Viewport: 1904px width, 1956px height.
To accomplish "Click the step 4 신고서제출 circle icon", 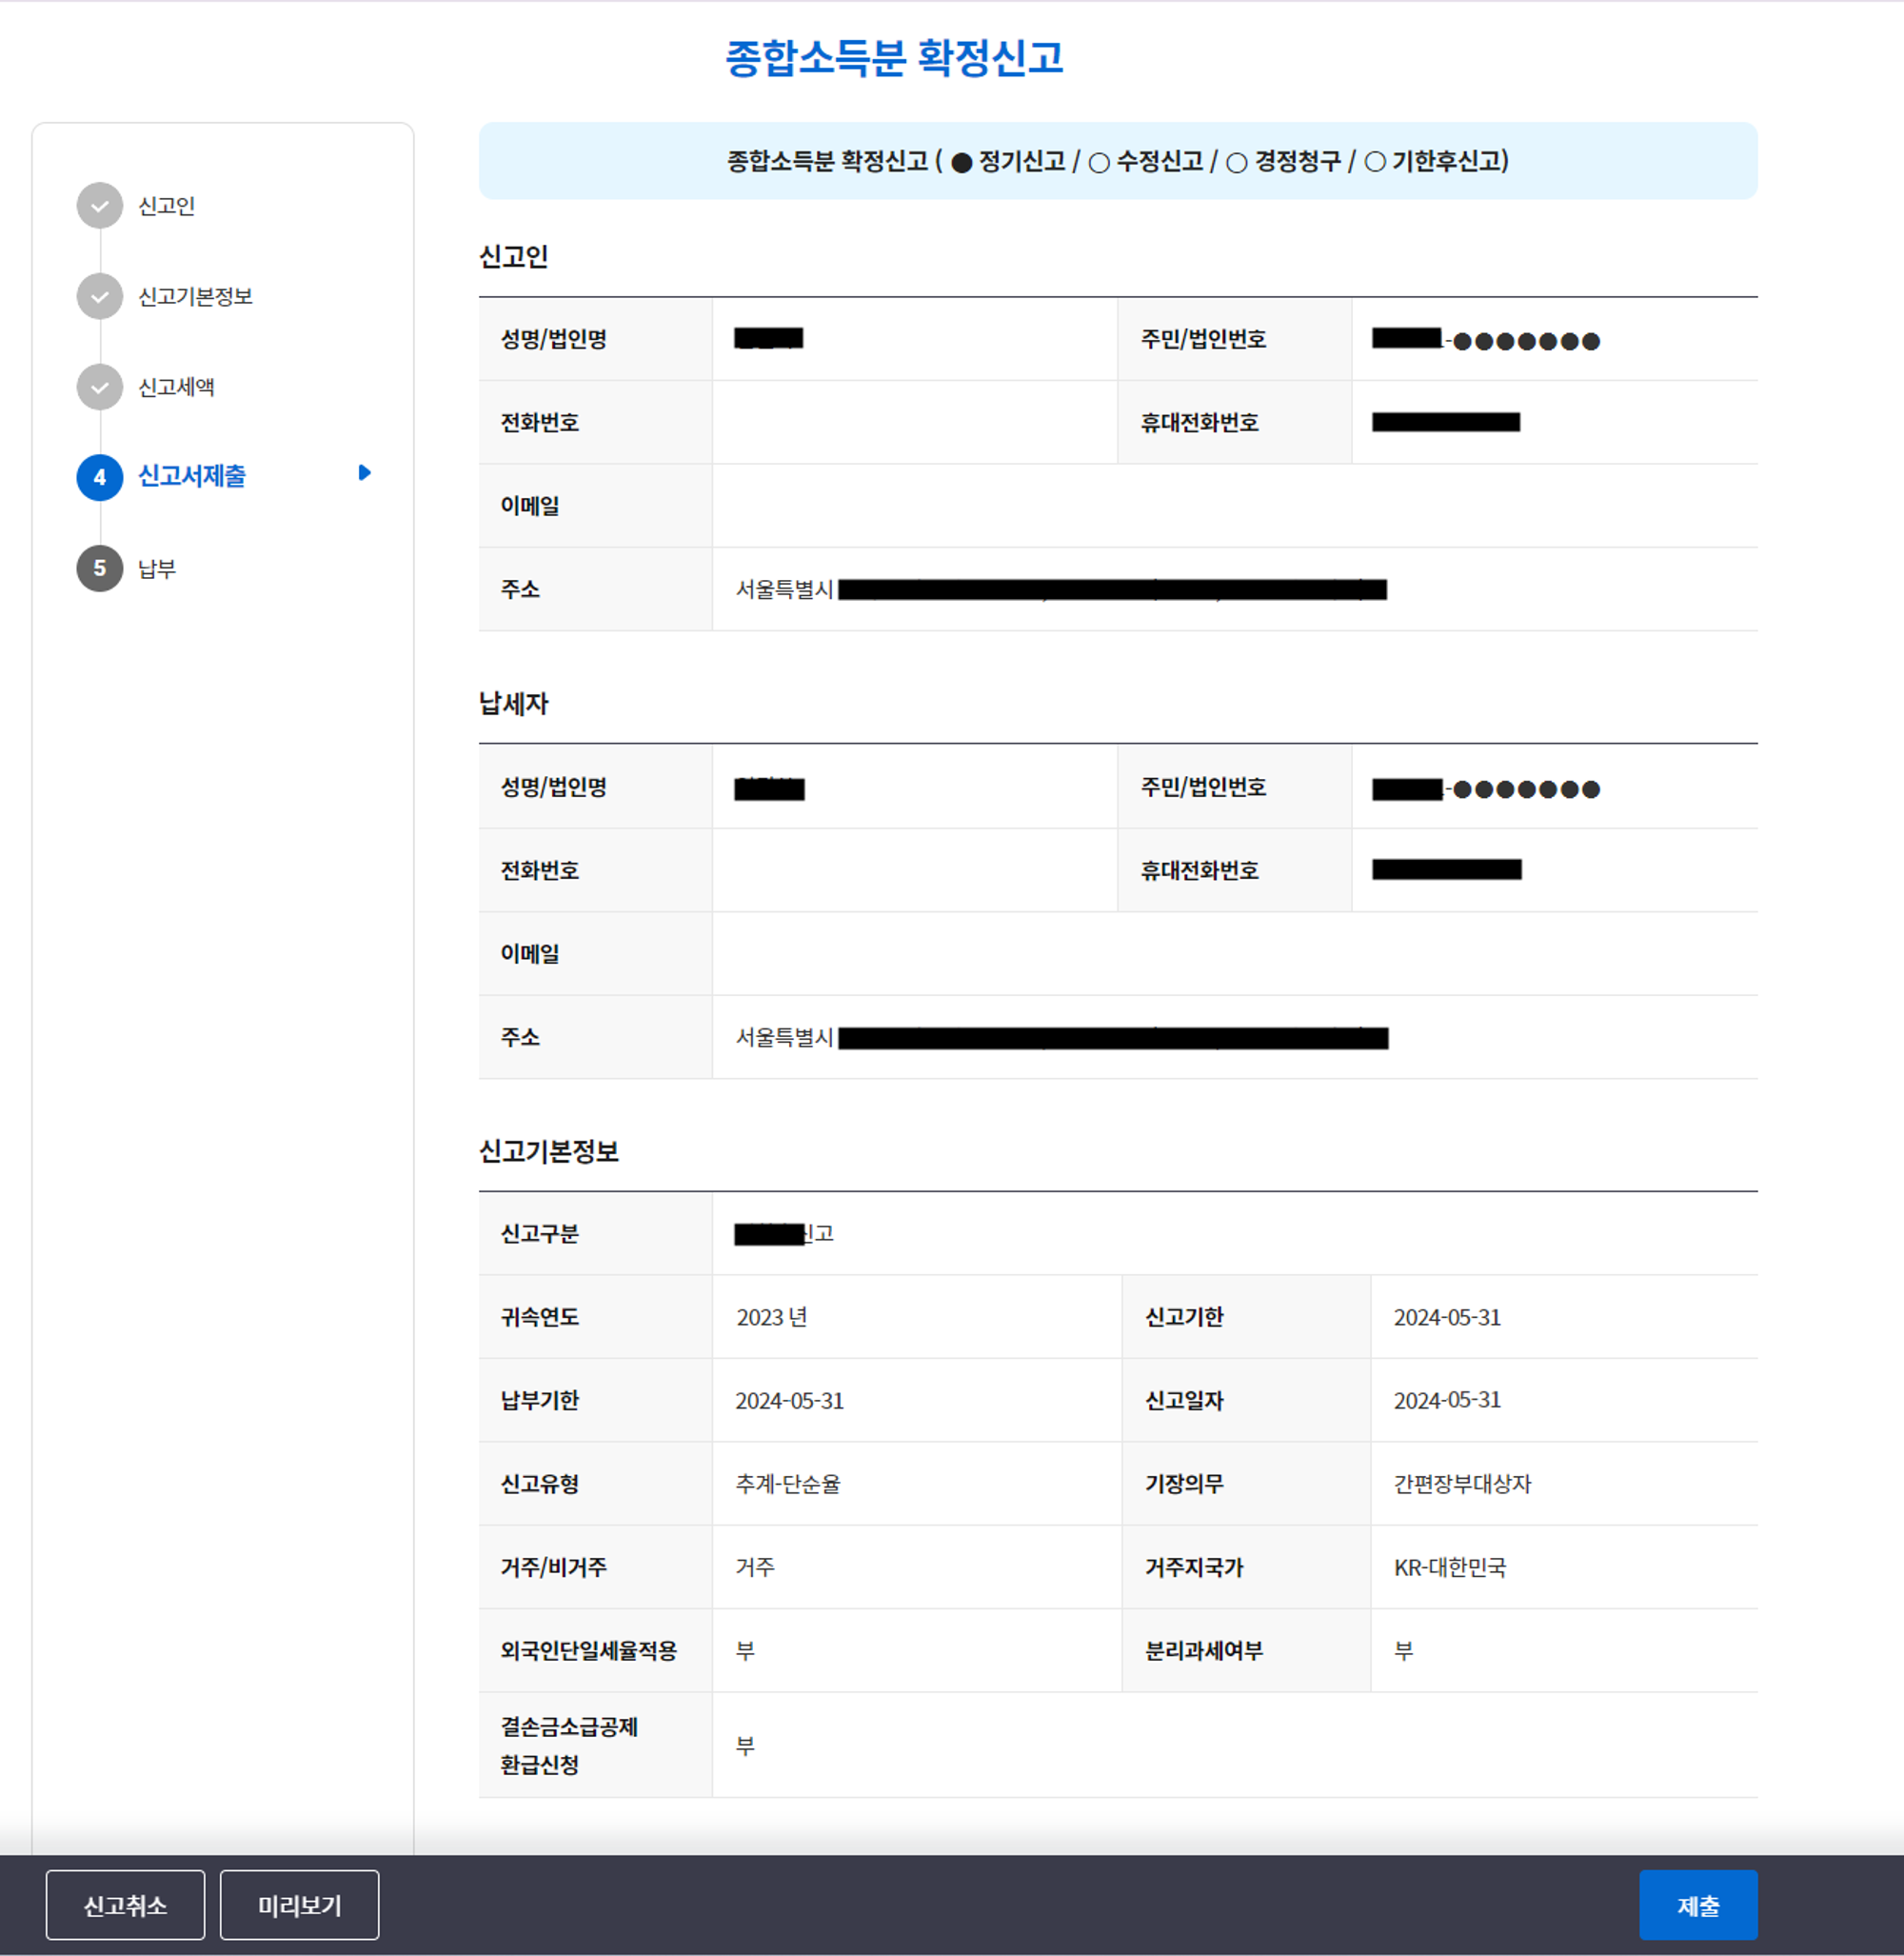I will point(100,477).
